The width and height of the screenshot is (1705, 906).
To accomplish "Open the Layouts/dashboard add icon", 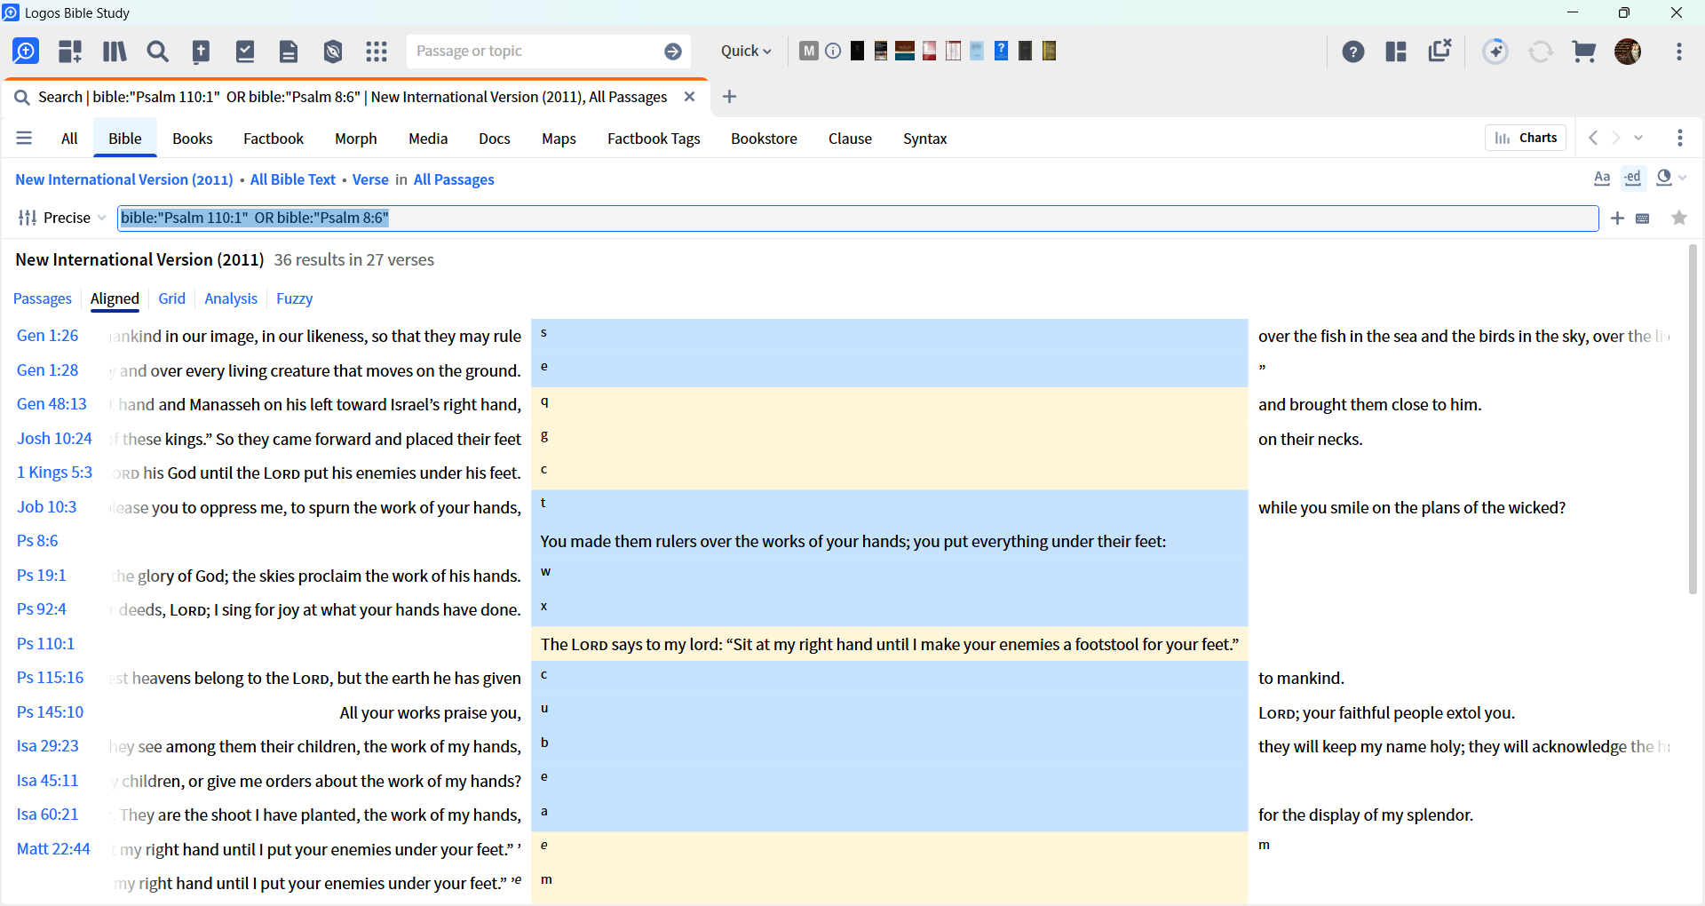I will [70, 52].
